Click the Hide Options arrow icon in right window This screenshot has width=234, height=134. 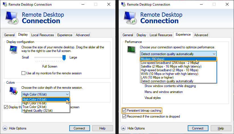point(123,128)
